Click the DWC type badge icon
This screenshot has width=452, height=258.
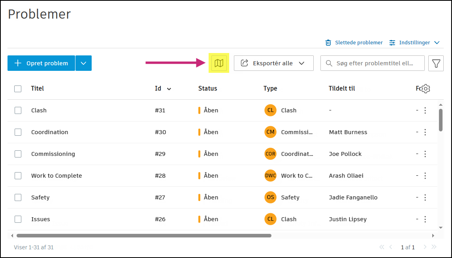tap(270, 176)
